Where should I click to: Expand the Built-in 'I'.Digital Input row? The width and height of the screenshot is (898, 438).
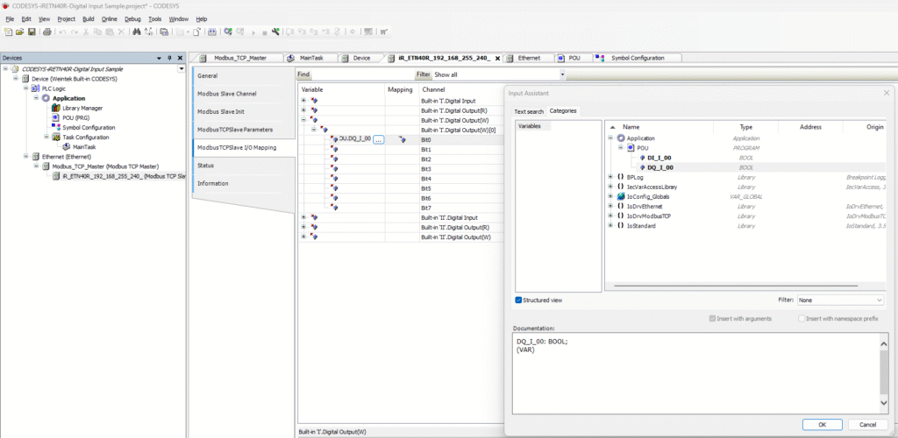303,101
